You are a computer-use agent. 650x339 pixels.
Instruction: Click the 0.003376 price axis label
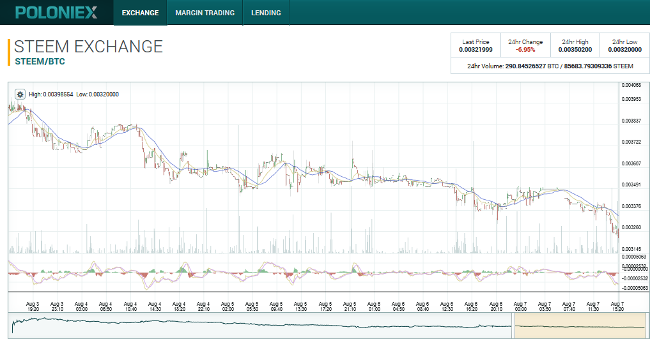[631, 206]
